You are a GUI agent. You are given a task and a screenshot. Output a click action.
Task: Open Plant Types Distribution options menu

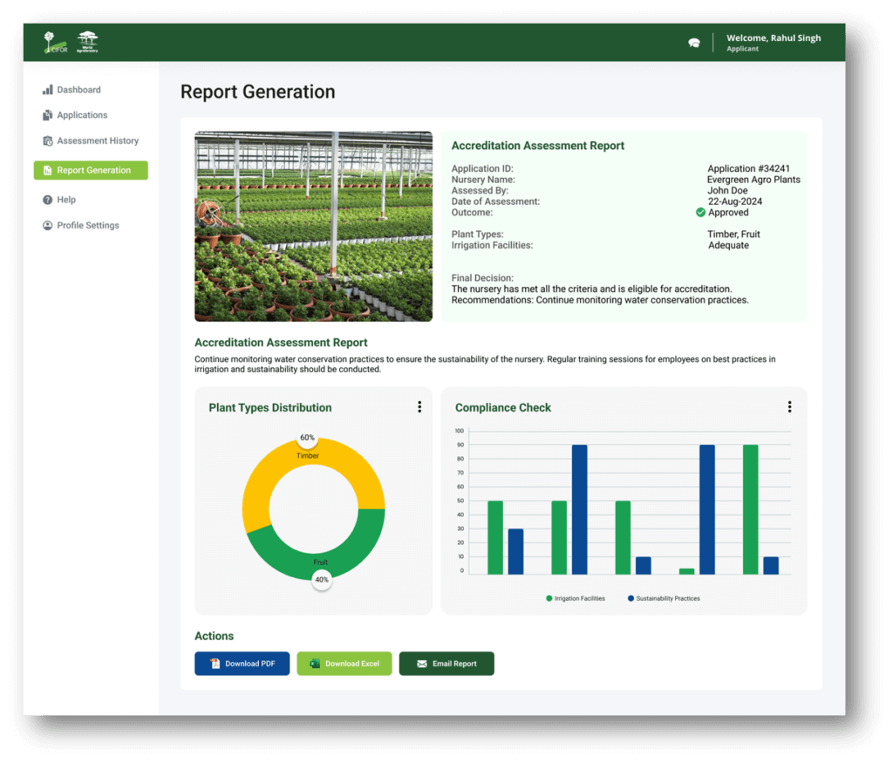(419, 406)
